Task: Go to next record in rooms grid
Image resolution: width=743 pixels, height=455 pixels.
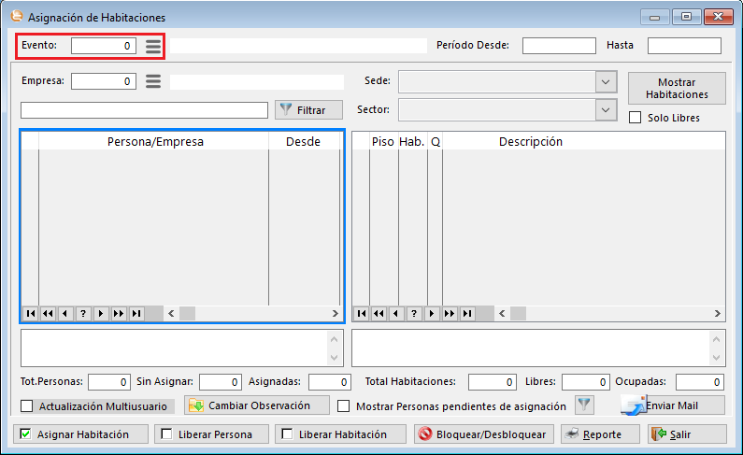Action: (x=432, y=314)
